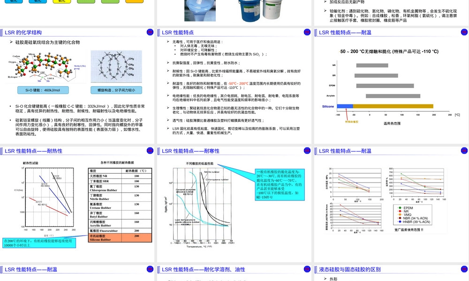Click the 耐热数据 (℃) table header
The height and width of the screenshot is (281, 469).
click(136, 171)
